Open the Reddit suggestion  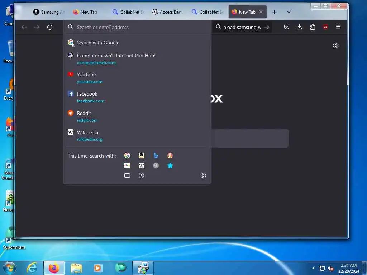[x=137, y=116]
